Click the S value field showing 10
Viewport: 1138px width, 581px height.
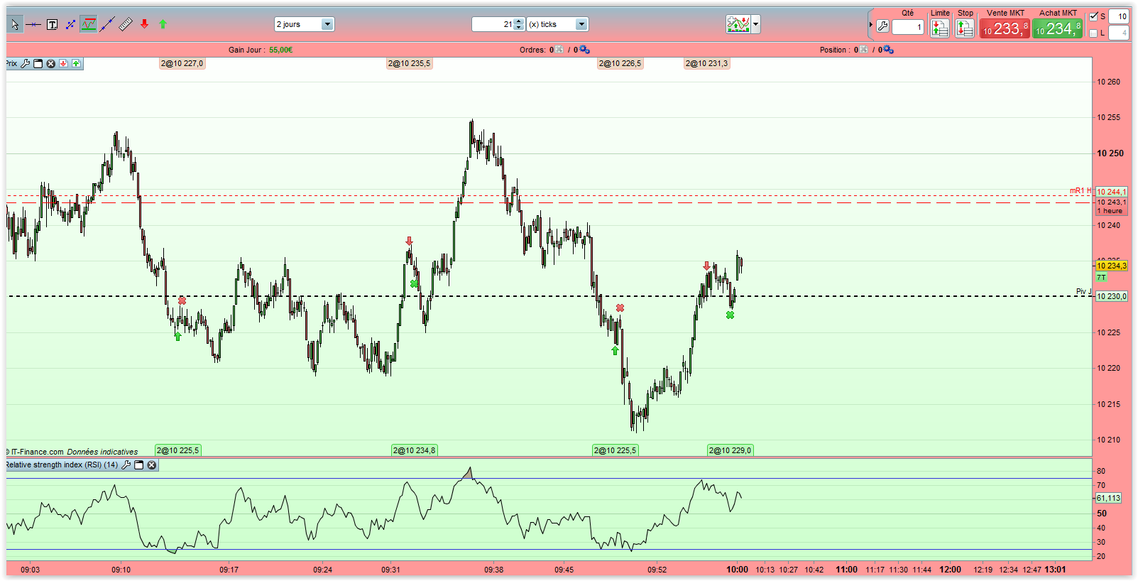click(x=1119, y=16)
